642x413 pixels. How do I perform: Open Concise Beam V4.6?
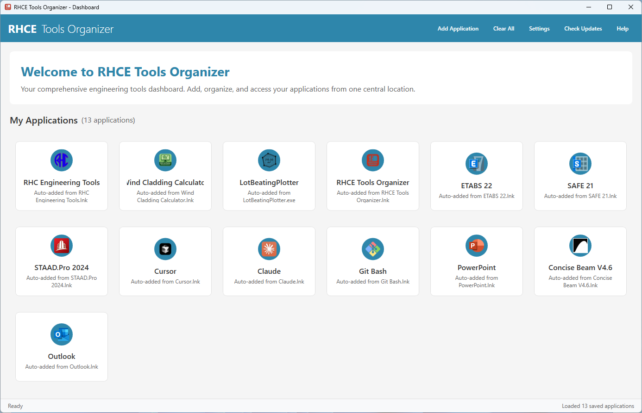[580, 261]
